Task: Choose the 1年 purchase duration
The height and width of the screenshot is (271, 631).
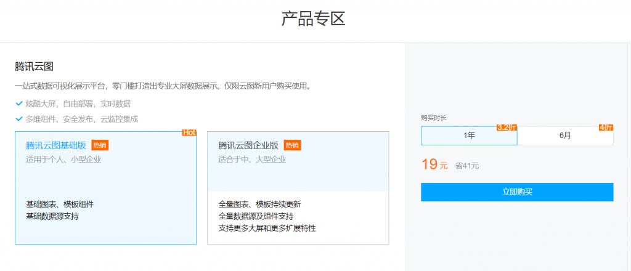Action: point(469,135)
